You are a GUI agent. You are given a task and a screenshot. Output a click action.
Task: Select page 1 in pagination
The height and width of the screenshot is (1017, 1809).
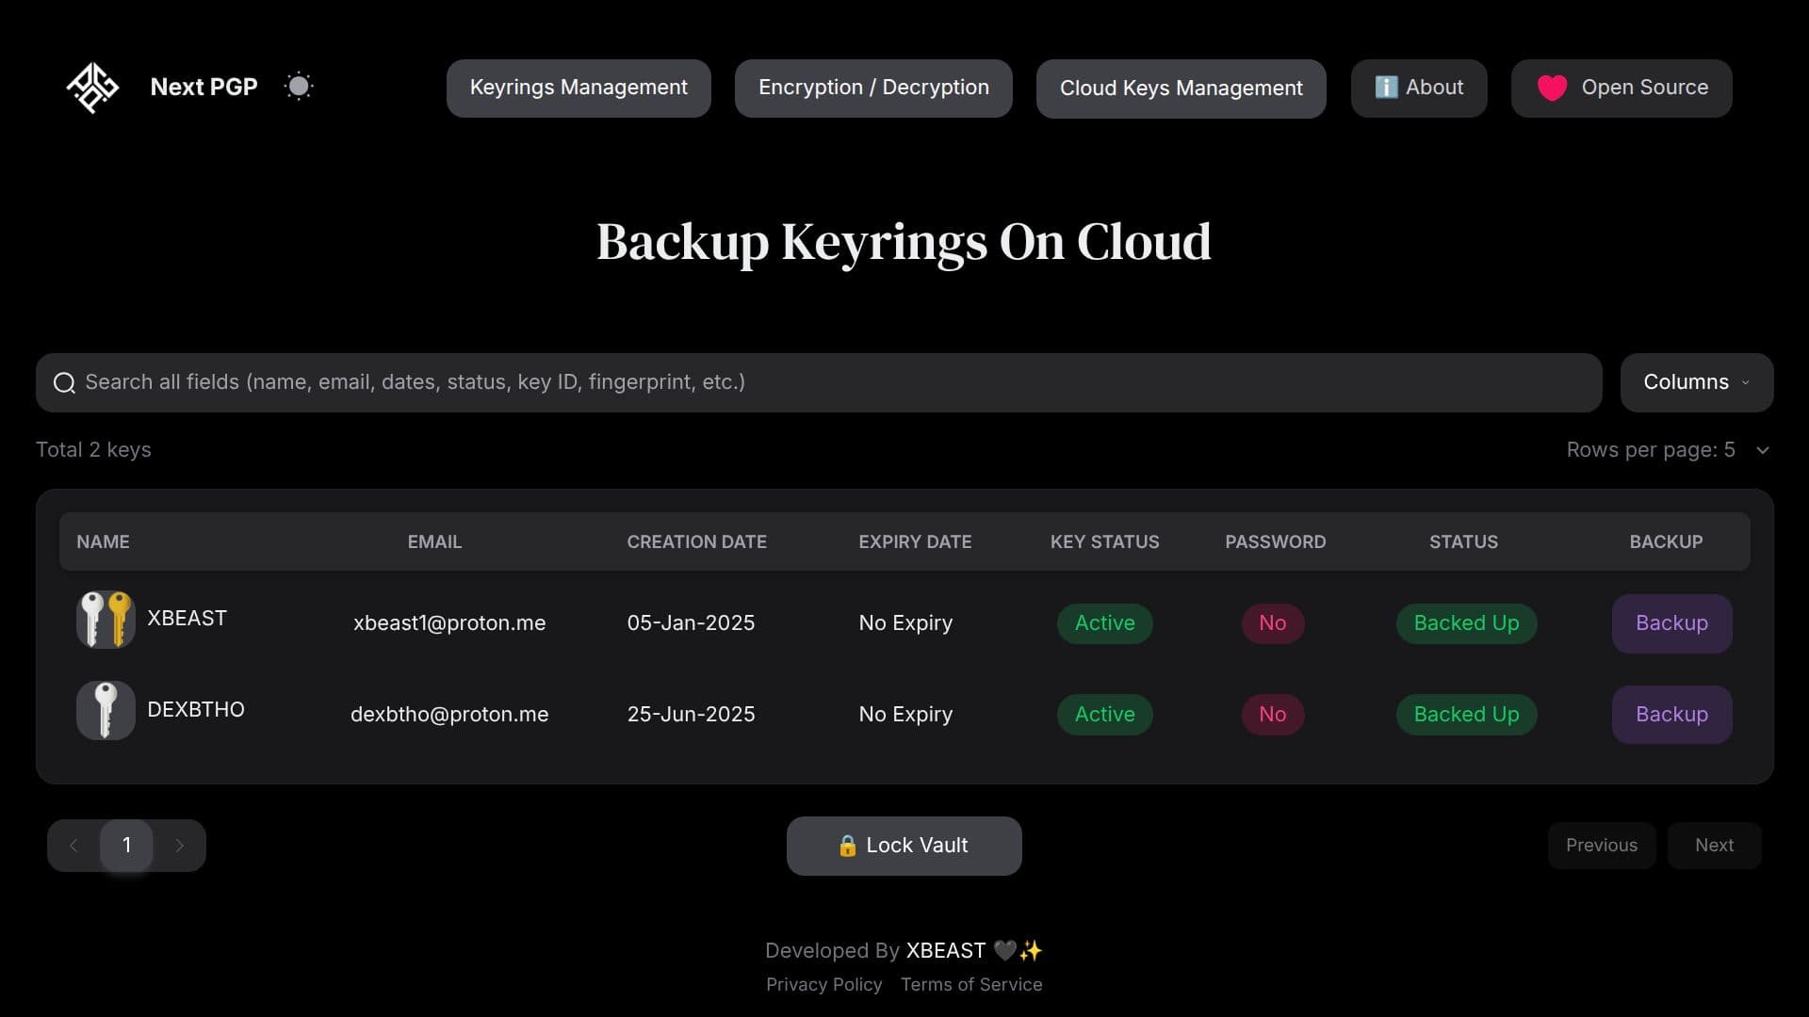[126, 846]
